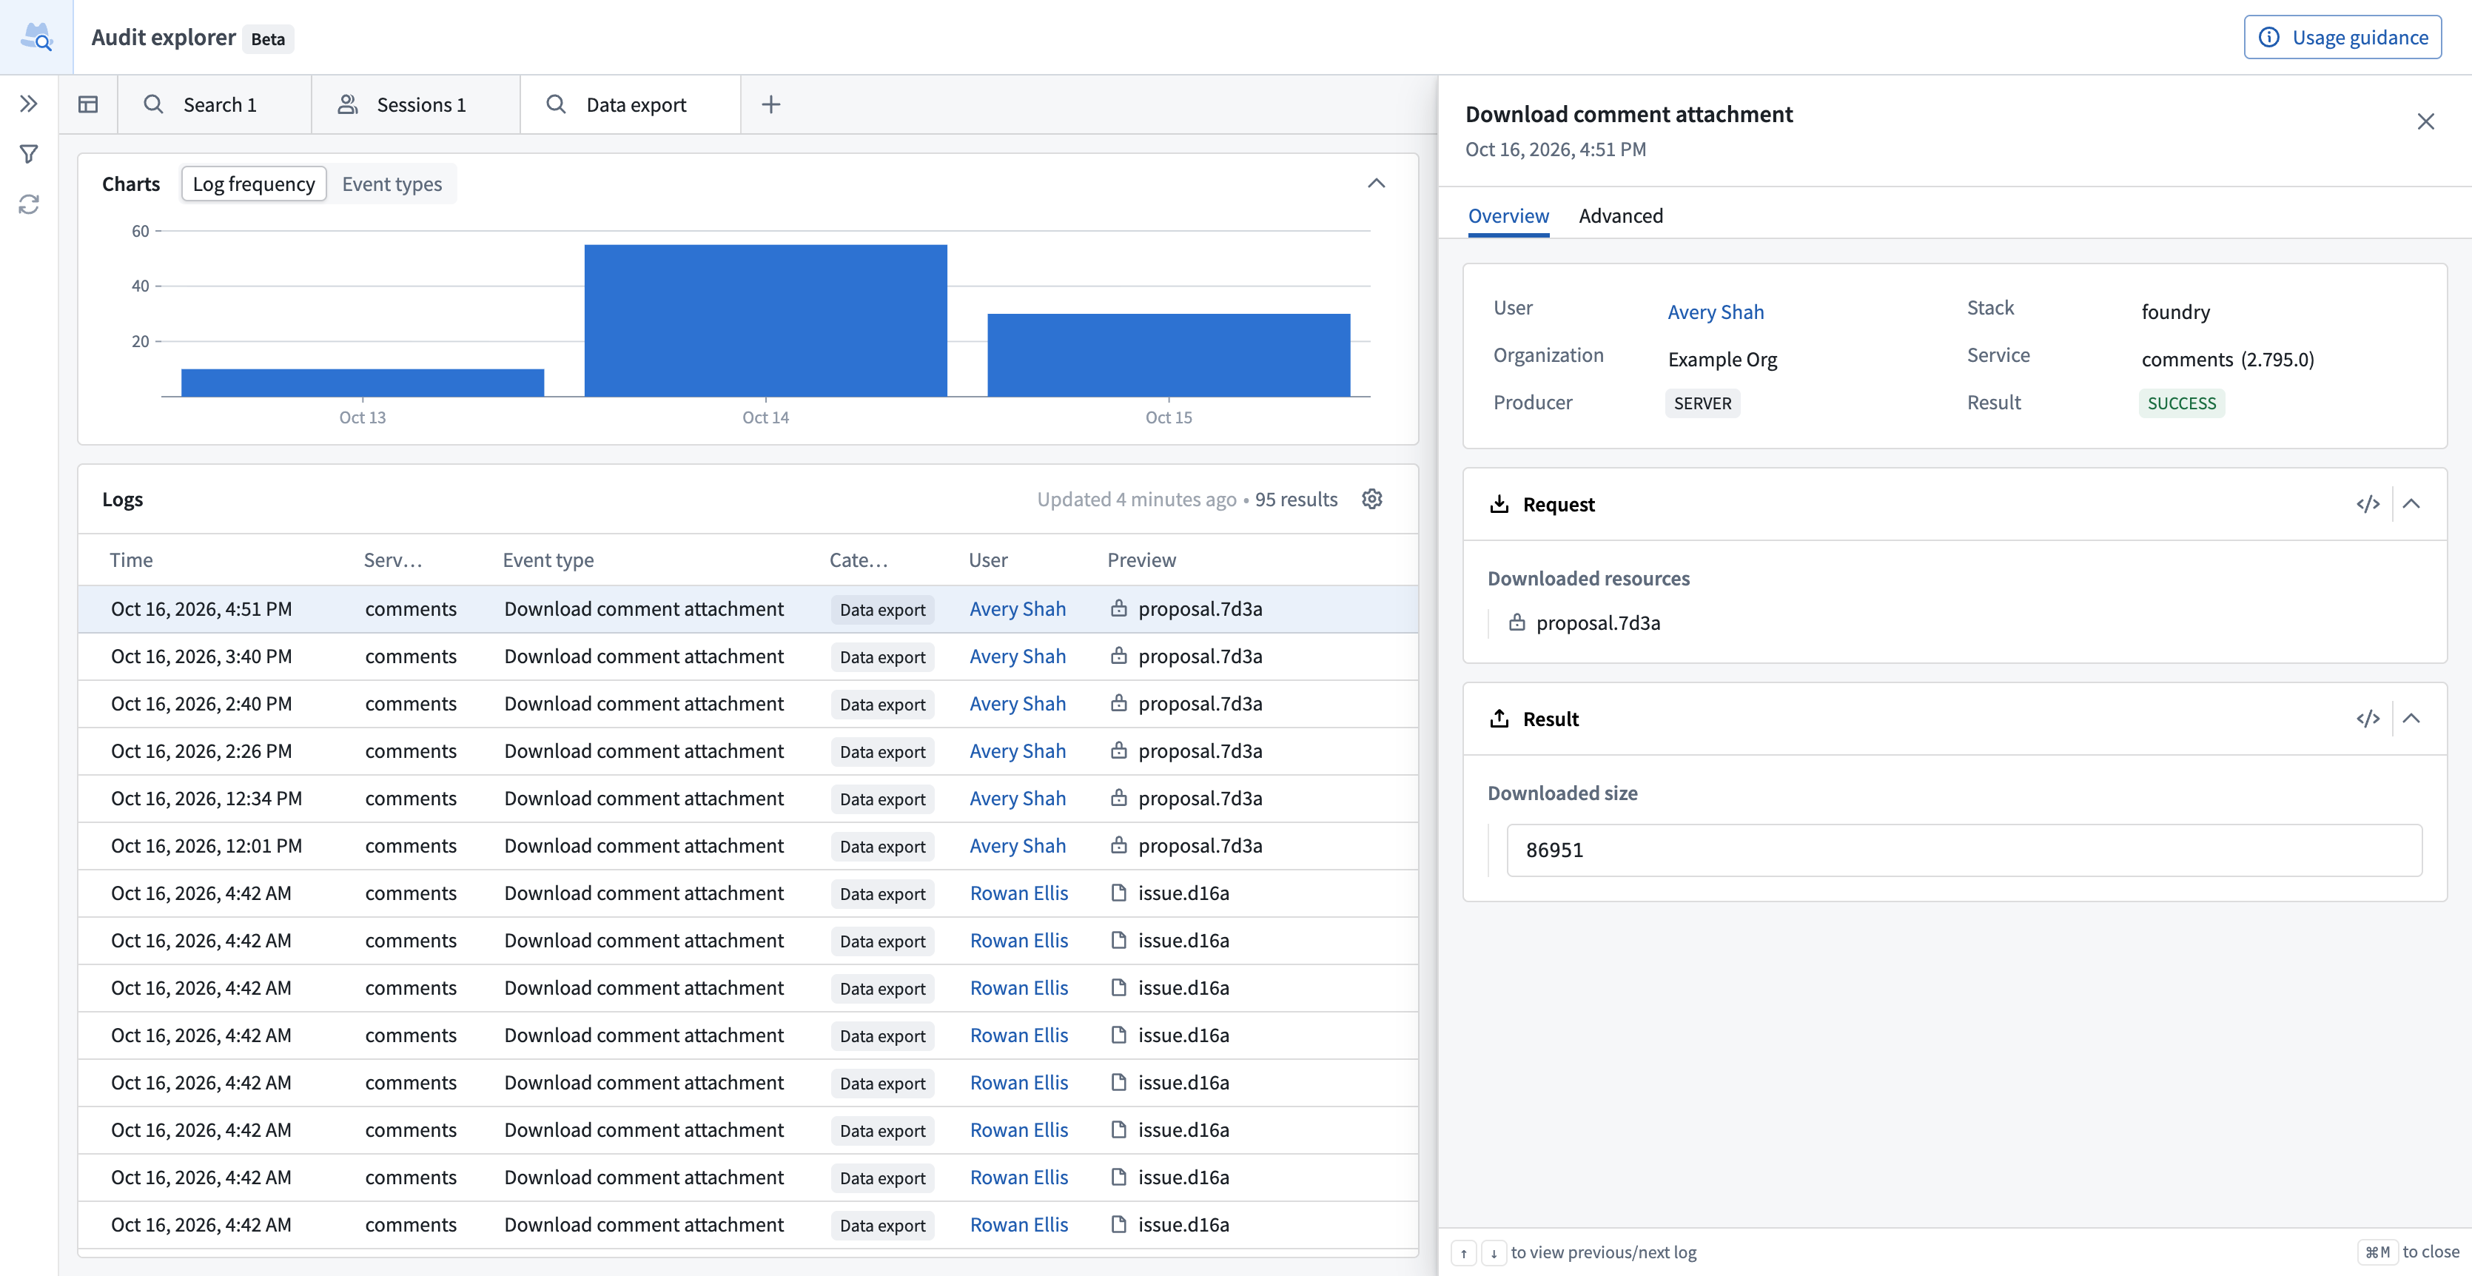The image size is (2472, 1276).
Task: Select the Oct 16, 2026, 12:34 PM log row
Action: click(x=748, y=799)
